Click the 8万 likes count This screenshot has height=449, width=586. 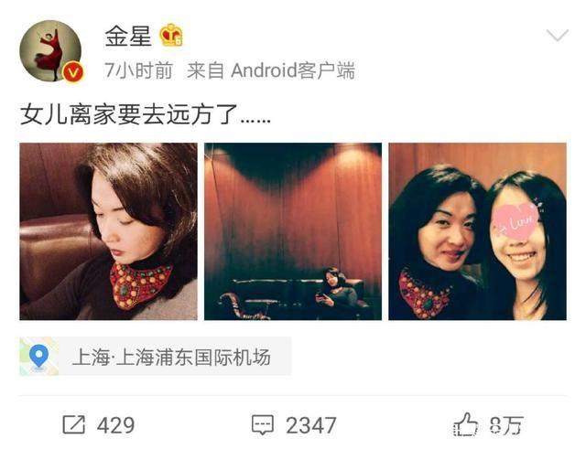506,425
